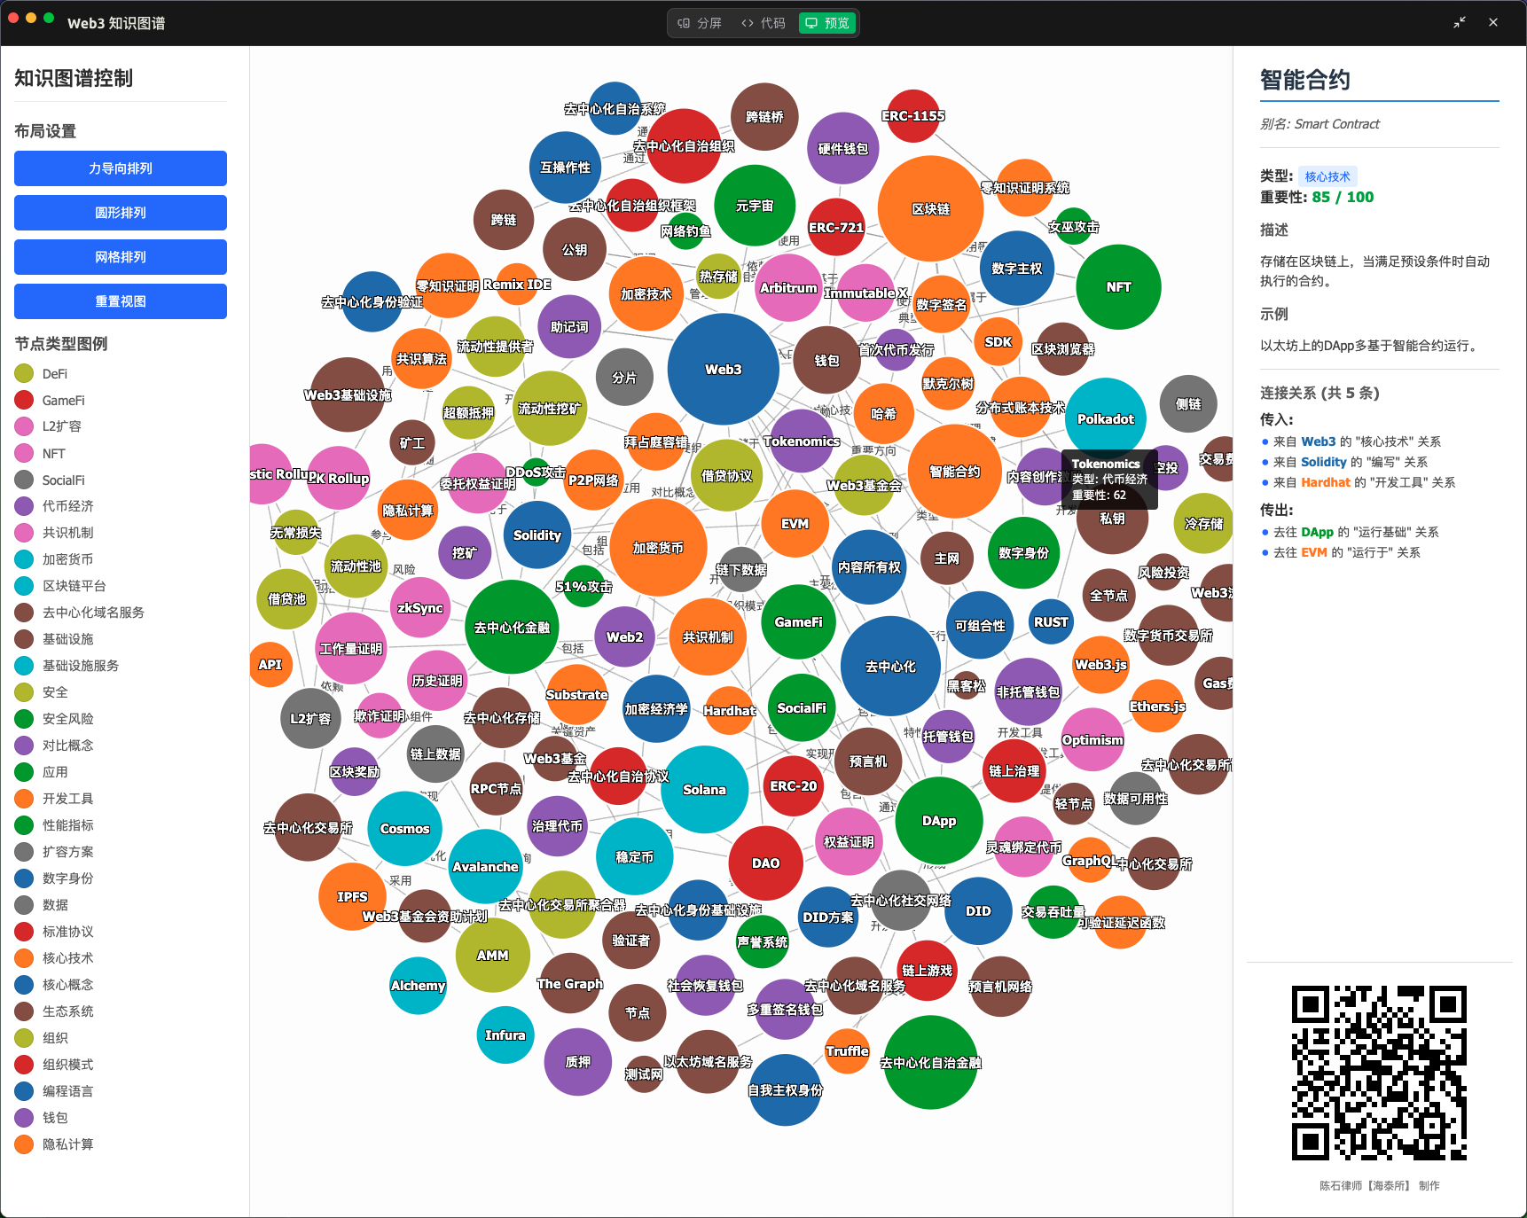Viewport: 1527px width, 1218px height.
Task: Select the large Web3 graph node
Action: pyautogui.click(x=724, y=370)
